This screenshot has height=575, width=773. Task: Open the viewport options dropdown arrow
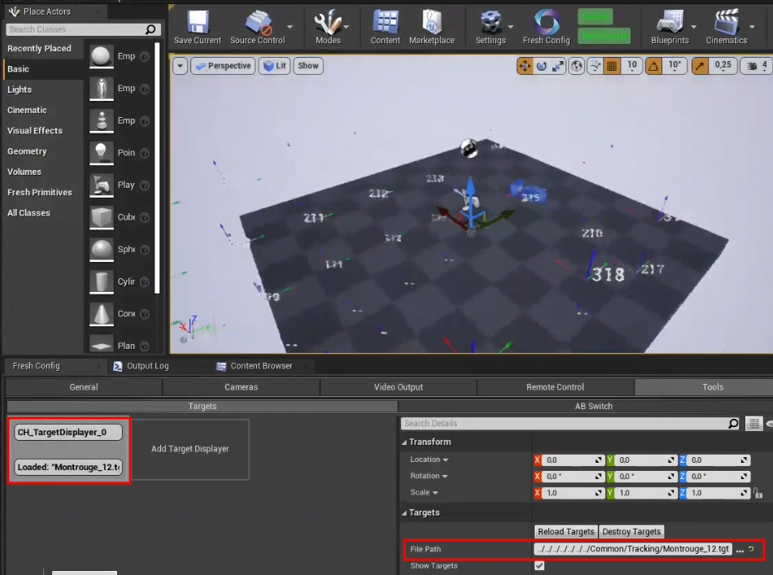pos(180,66)
